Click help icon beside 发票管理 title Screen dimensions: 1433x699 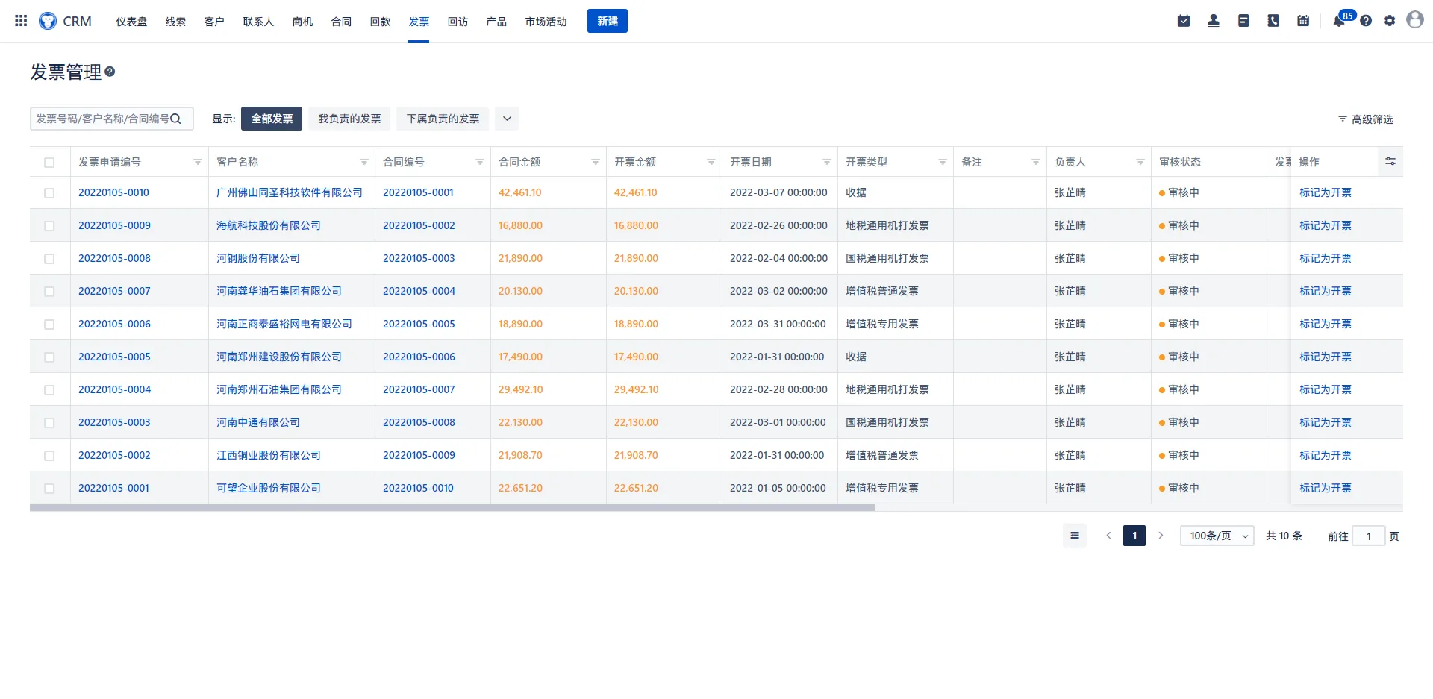(110, 72)
